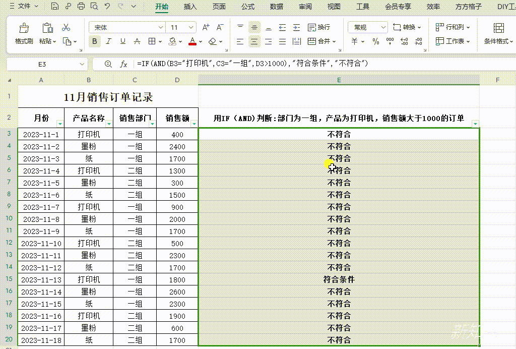Click the Insert Function fx icon
The height and width of the screenshot is (349, 516).
(124, 64)
